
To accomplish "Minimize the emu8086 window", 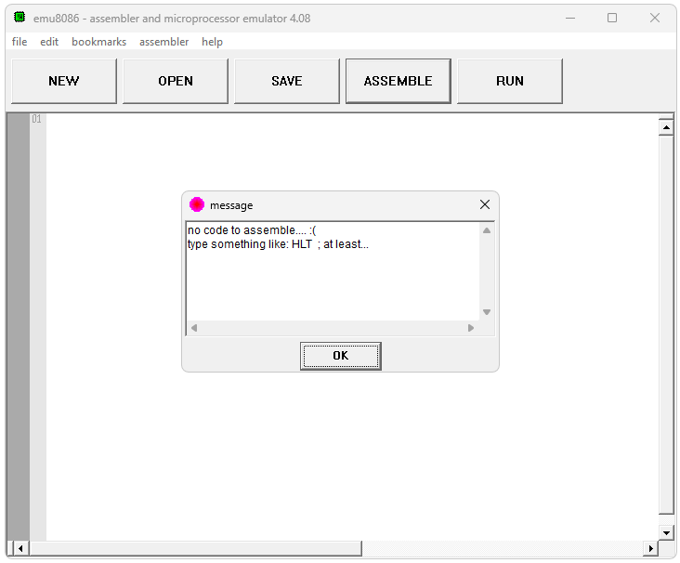I will click(x=570, y=18).
